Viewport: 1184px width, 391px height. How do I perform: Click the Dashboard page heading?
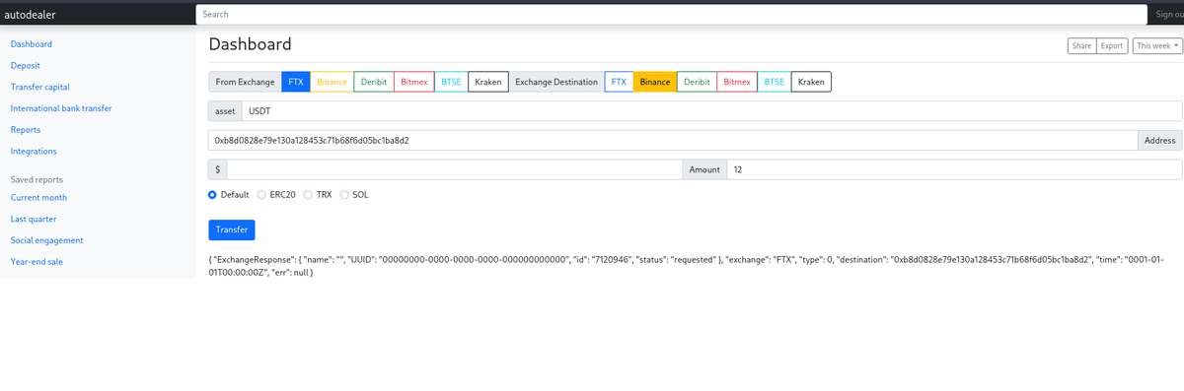pyautogui.click(x=250, y=44)
